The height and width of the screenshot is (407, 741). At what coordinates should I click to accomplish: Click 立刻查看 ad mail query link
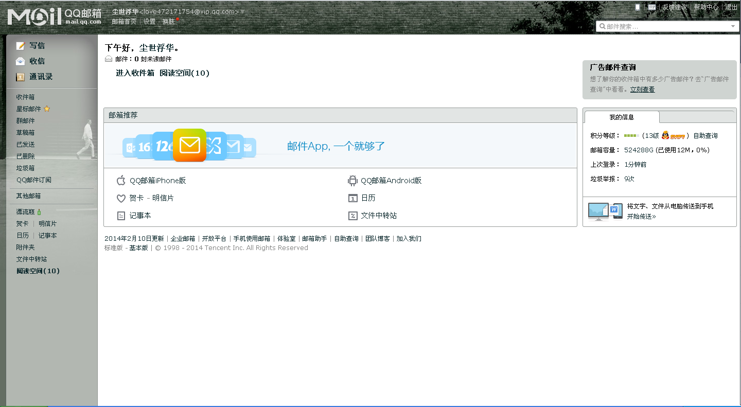[x=642, y=90]
